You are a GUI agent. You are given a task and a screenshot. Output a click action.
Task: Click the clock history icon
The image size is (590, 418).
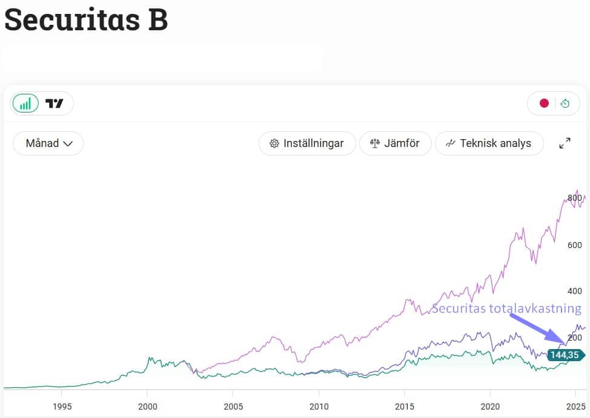coord(565,103)
